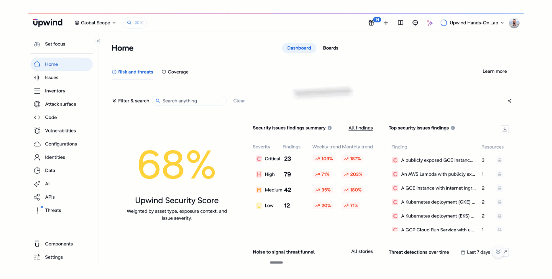Image resolution: width=552 pixels, height=279 pixels.
Task: Open Data in the sidebar
Action: point(62,170)
